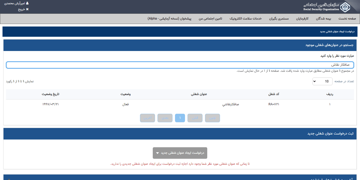Select page 1 in the pagination
This screenshot has width=360, height=180.
[180, 118]
